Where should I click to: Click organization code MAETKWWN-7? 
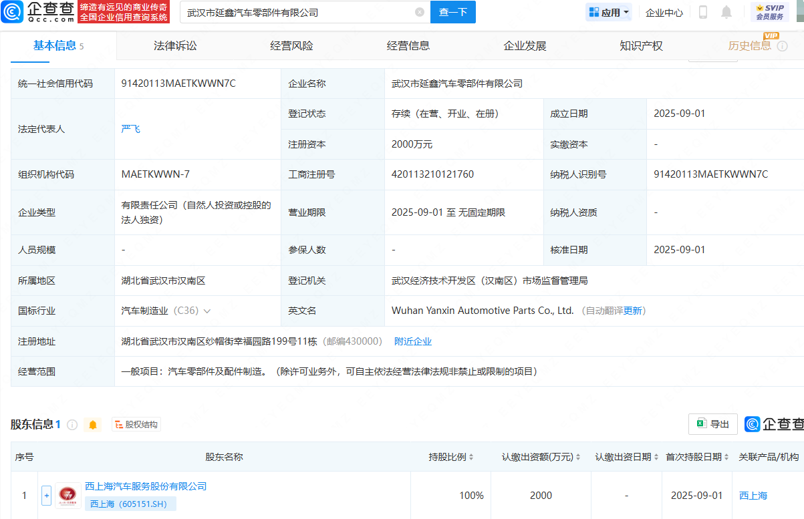click(156, 174)
